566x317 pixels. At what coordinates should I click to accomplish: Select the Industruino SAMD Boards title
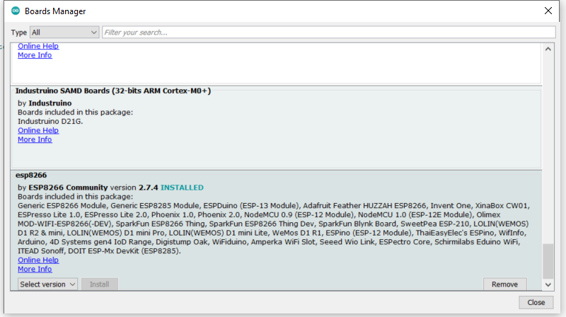pyautogui.click(x=113, y=91)
